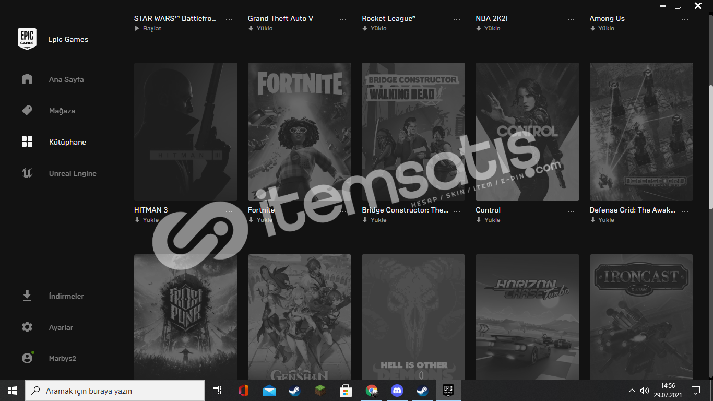Click Yükle under Grand Theft Auto V

pyautogui.click(x=260, y=28)
